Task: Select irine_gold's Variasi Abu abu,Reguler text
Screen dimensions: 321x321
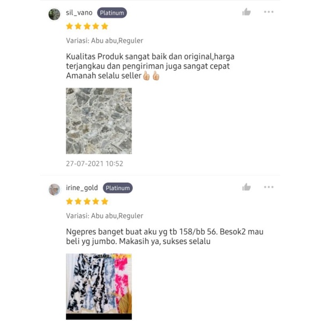Action: [x=104, y=216]
